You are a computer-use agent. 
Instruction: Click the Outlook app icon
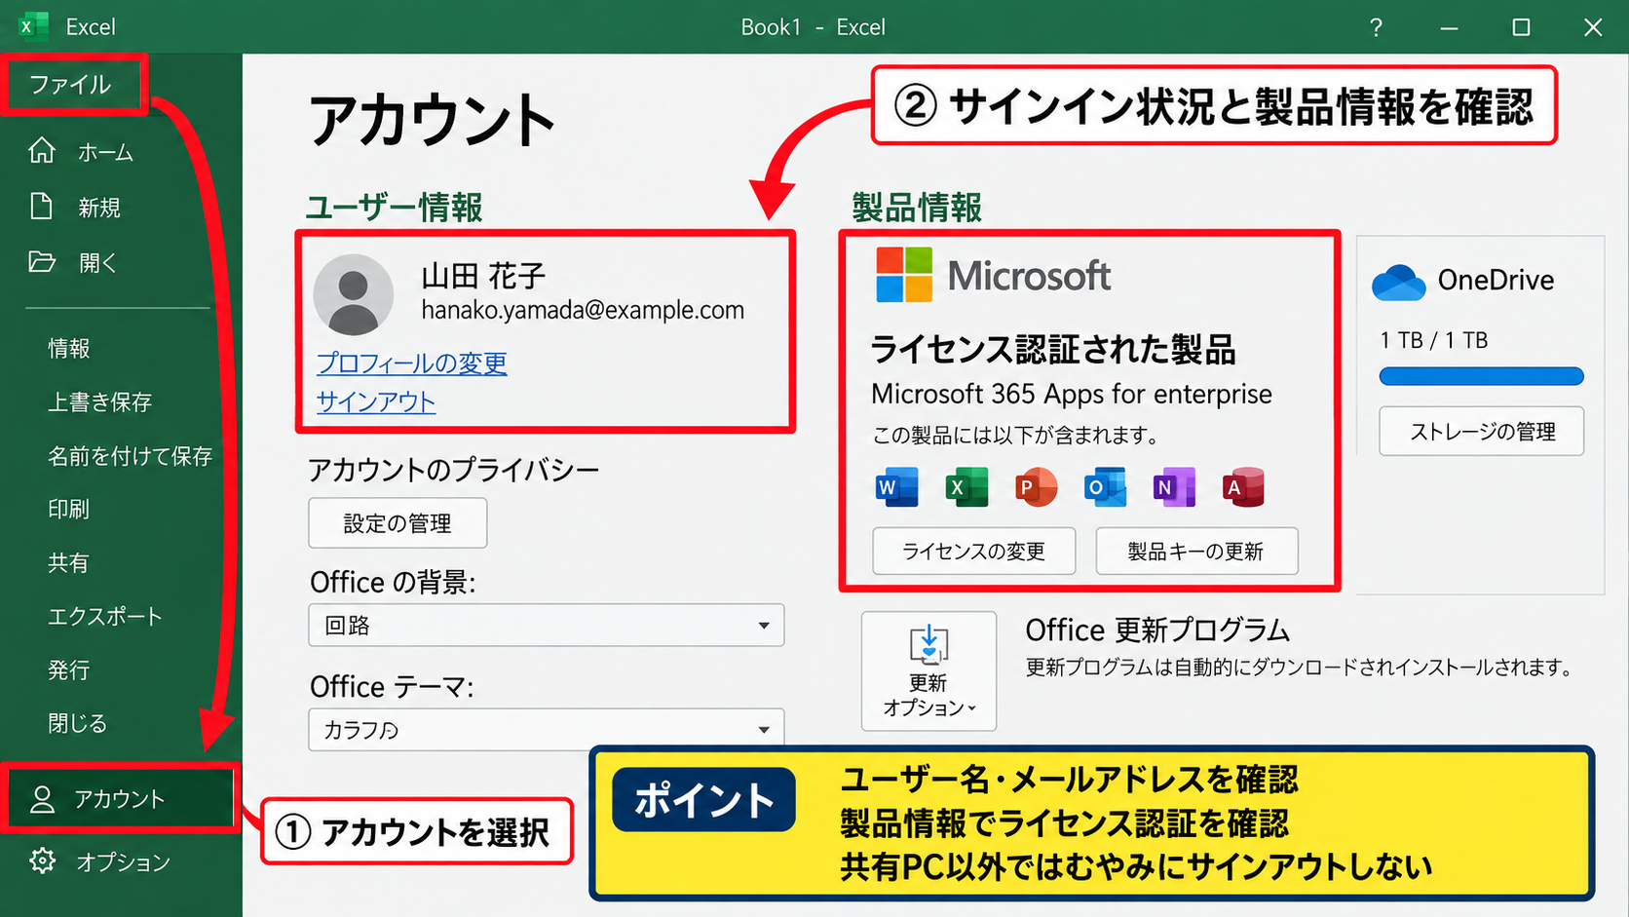click(x=1105, y=487)
